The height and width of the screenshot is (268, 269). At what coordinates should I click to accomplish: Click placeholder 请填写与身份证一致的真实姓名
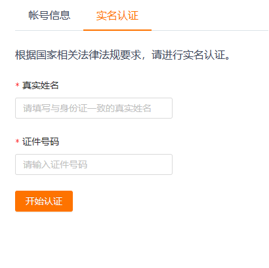click(x=87, y=108)
